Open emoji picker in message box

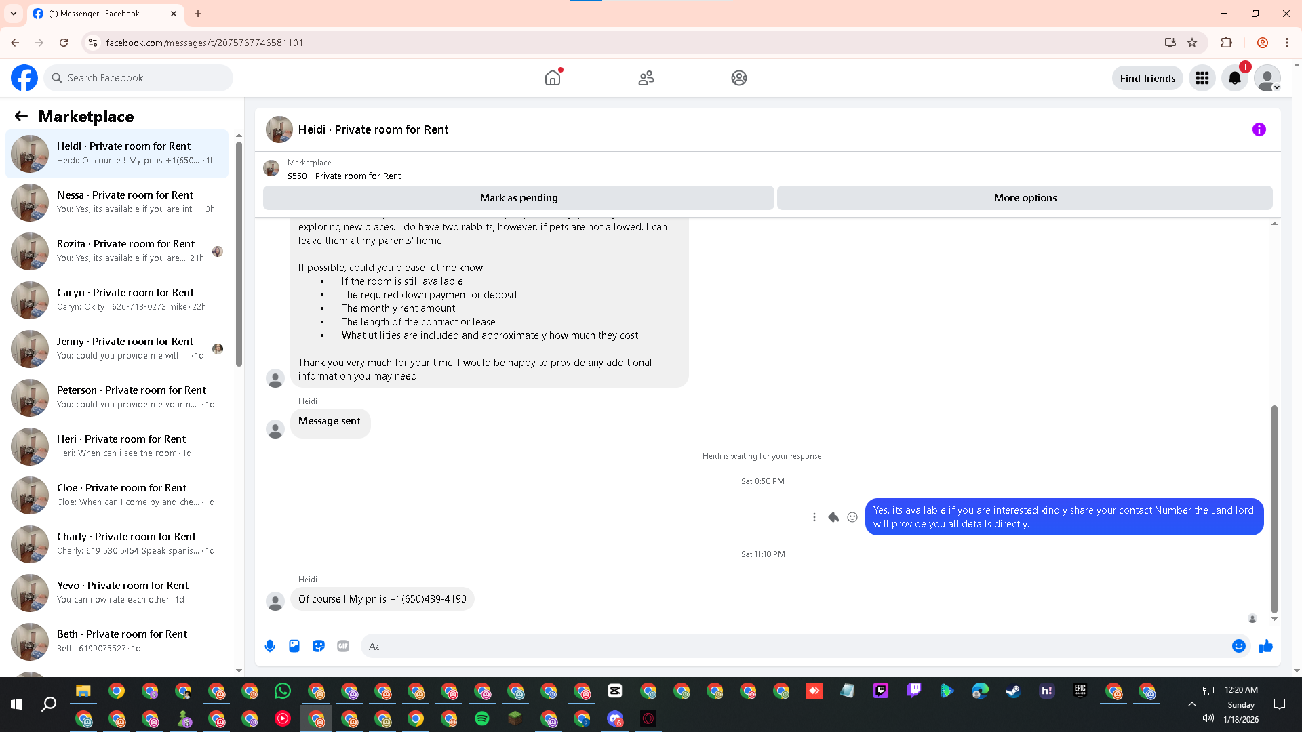click(x=1238, y=646)
